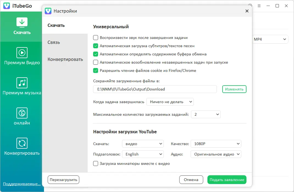Click the iTubeGo logo in title bar
The image size is (294, 192).
(x=7, y=6)
